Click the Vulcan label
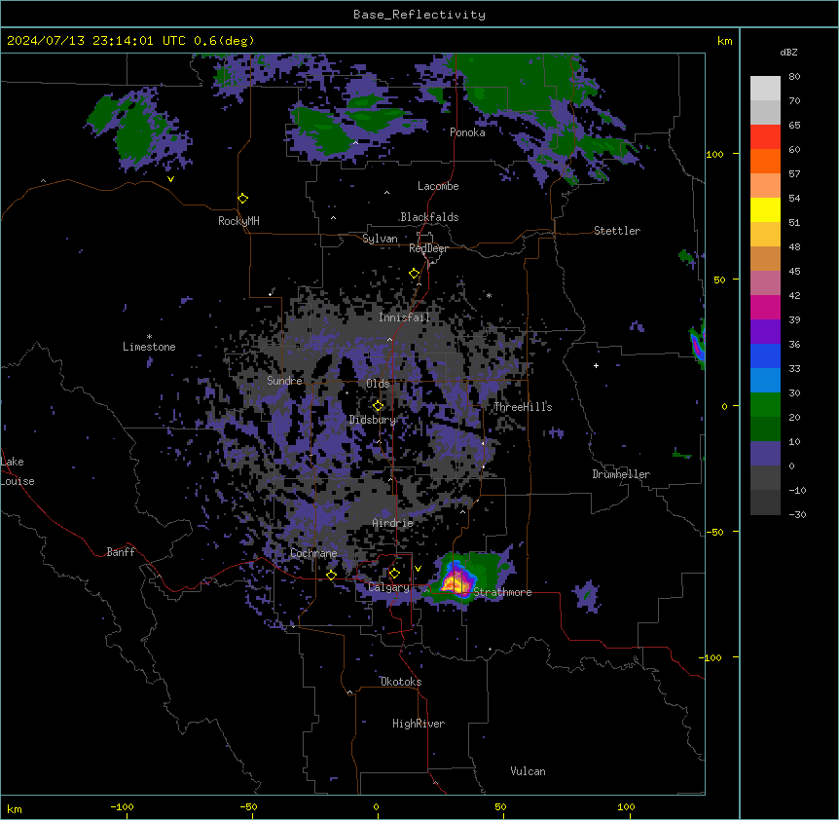Viewport: 839px width, 820px height. pyautogui.click(x=528, y=771)
